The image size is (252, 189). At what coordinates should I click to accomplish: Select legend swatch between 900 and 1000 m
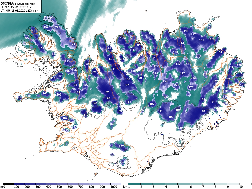click(105, 184)
